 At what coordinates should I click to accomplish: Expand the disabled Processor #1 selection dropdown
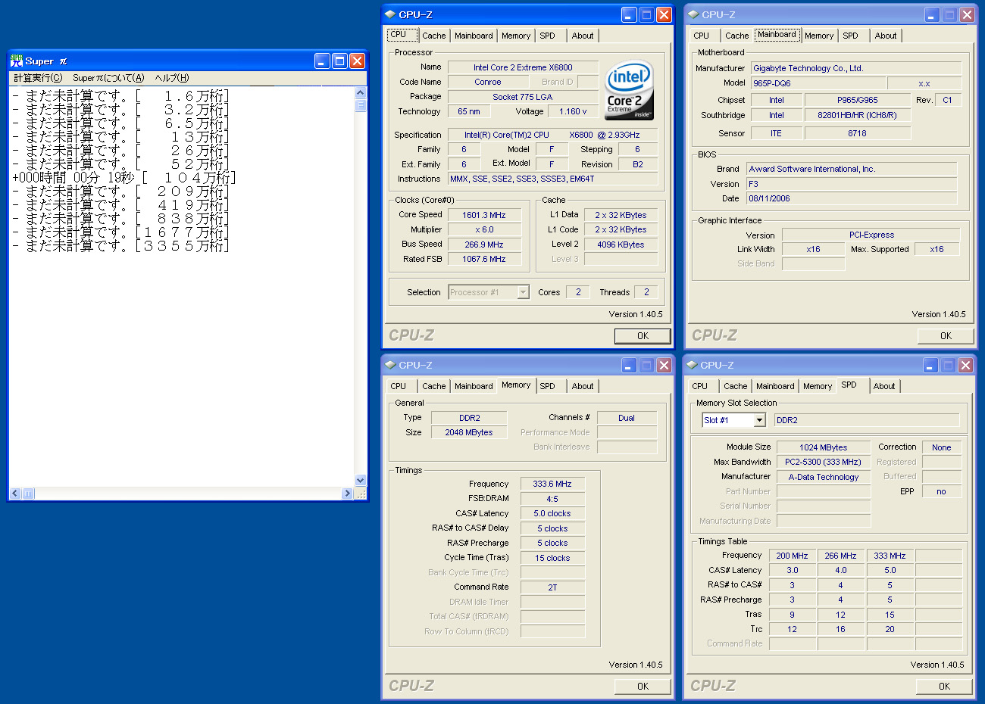pos(523,292)
